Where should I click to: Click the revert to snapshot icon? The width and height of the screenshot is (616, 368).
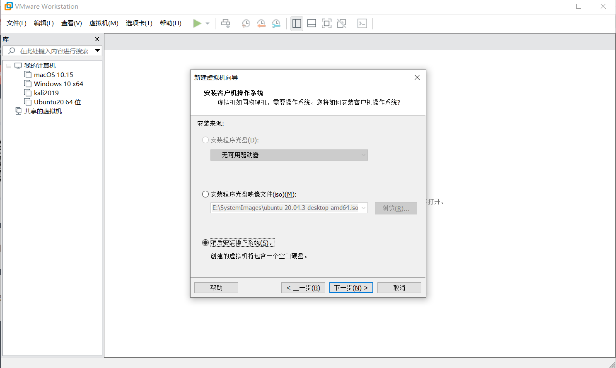pos(261,24)
